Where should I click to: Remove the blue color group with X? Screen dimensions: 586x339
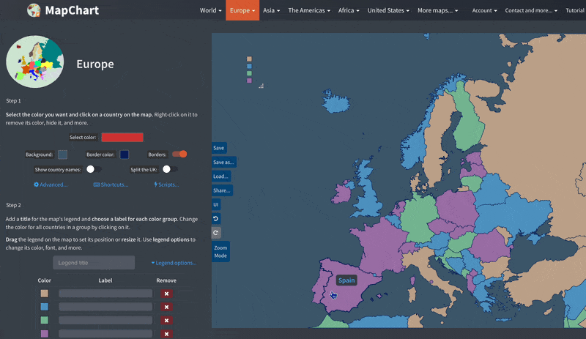coord(167,308)
